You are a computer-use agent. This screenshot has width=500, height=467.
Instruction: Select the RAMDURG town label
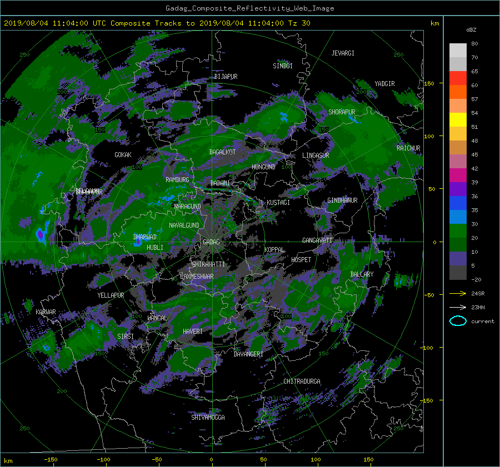coord(177,180)
